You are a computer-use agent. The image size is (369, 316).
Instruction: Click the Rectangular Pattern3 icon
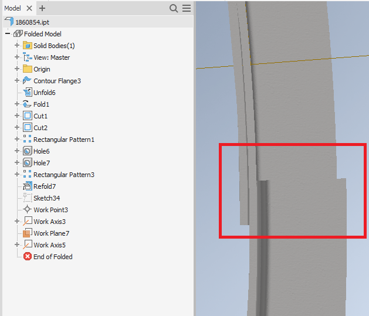pos(28,174)
